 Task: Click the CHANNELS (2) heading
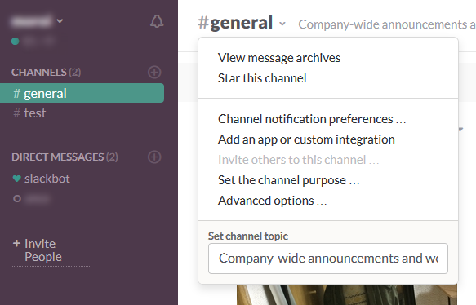[x=47, y=72]
